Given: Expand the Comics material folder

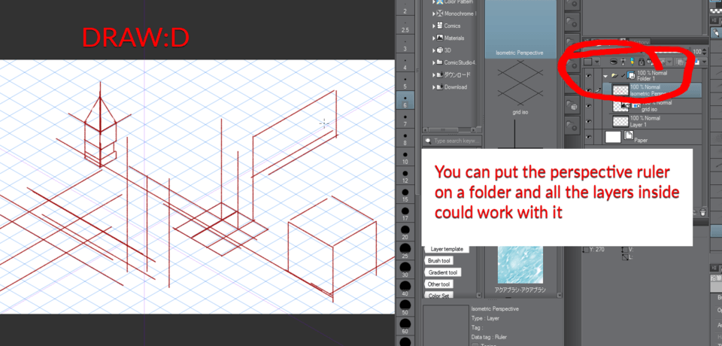Looking at the screenshot, I should (434, 26).
